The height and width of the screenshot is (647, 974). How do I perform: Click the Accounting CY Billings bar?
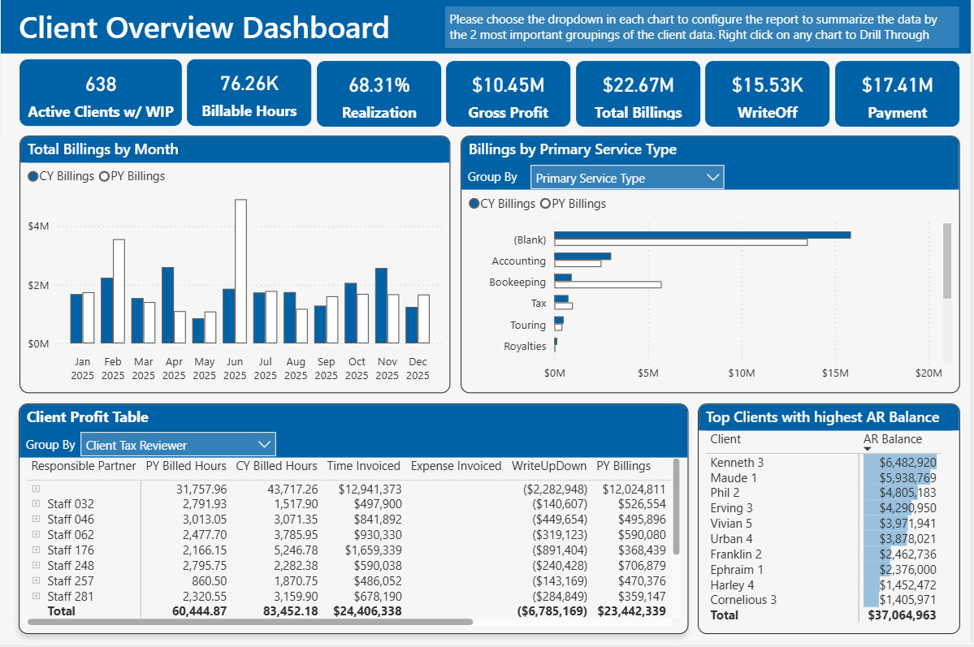point(582,256)
